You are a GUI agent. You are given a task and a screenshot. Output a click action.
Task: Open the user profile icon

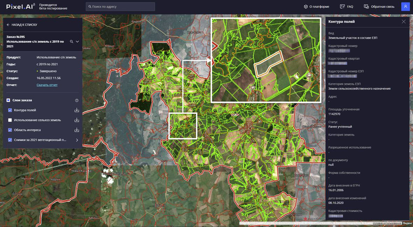(x=405, y=6)
